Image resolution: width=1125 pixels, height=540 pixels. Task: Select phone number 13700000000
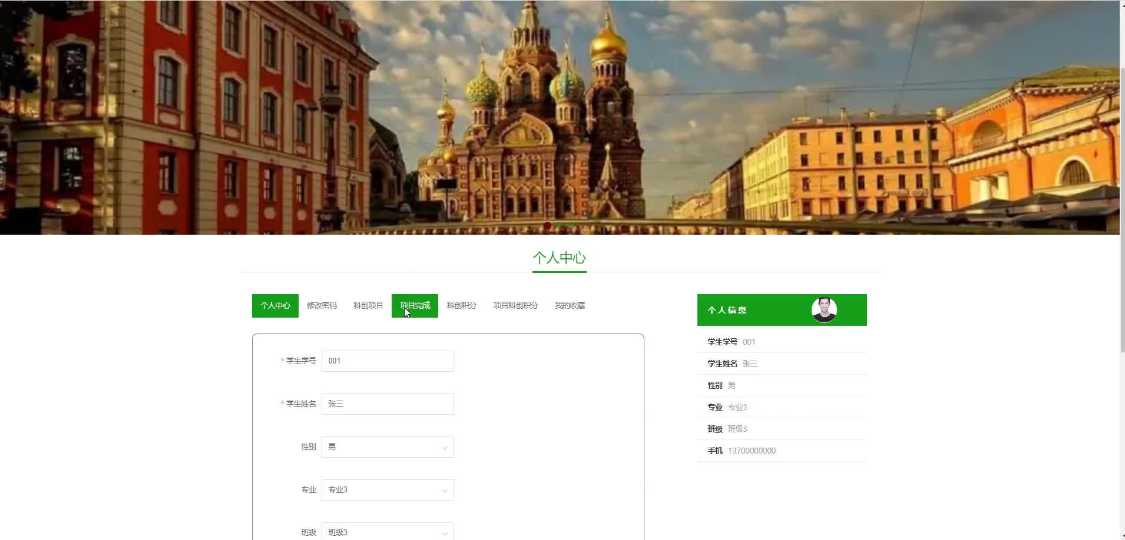[x=752, y=451]
